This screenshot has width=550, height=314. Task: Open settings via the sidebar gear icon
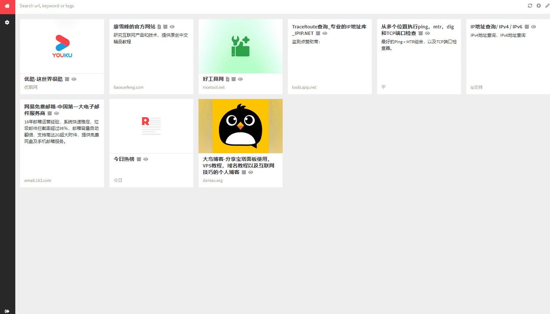pyautogui.click(x=7, y=22)
